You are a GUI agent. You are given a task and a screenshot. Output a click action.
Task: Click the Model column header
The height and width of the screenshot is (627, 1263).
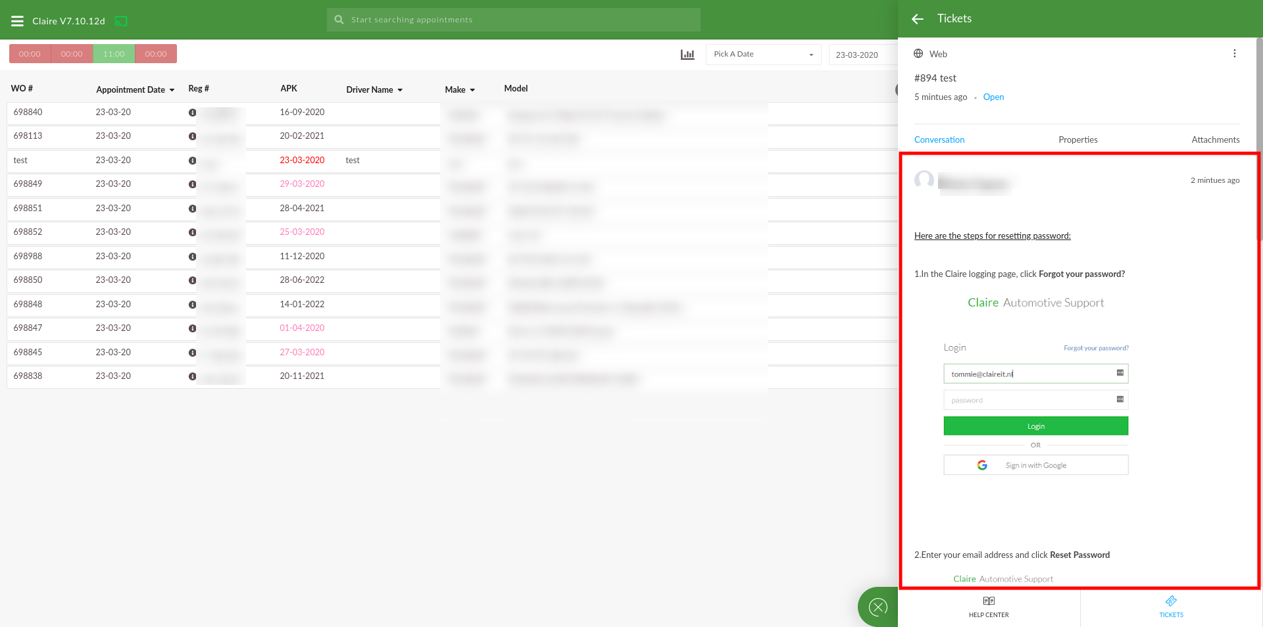[x=516, y=88]
